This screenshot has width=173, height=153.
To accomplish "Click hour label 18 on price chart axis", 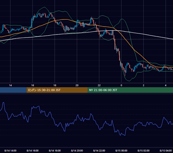I will click(55, 85).
